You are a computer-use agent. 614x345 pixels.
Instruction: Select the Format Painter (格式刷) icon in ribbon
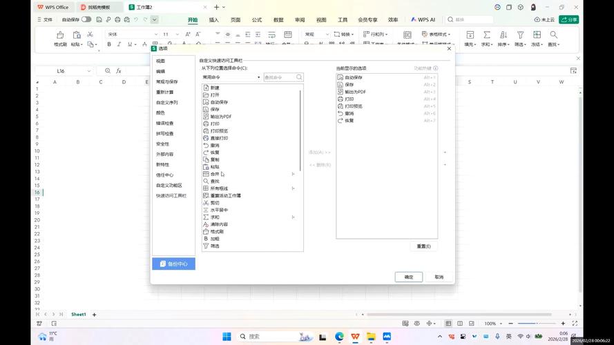click(x=60, y=34)
